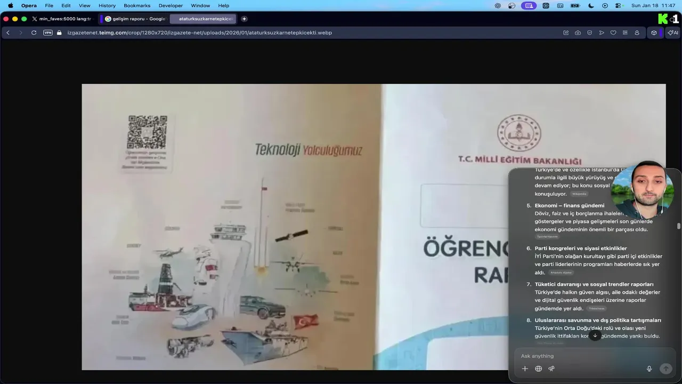Screen dimensions: 682x384
Task: Click the 'Teknoloji Yolculuğumuz' title in image
Action: (x=308, y=150)
